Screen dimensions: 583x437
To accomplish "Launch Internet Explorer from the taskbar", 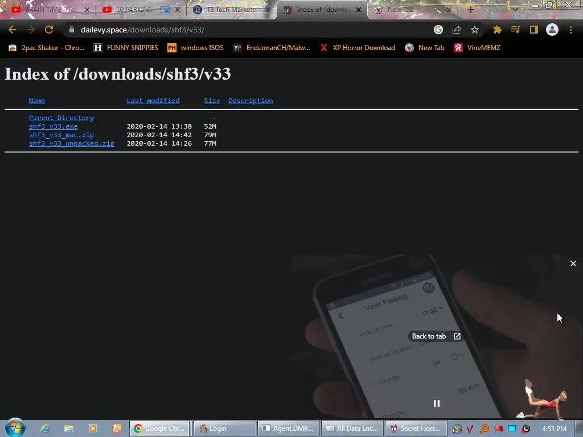I will click(x=45, y=428).
